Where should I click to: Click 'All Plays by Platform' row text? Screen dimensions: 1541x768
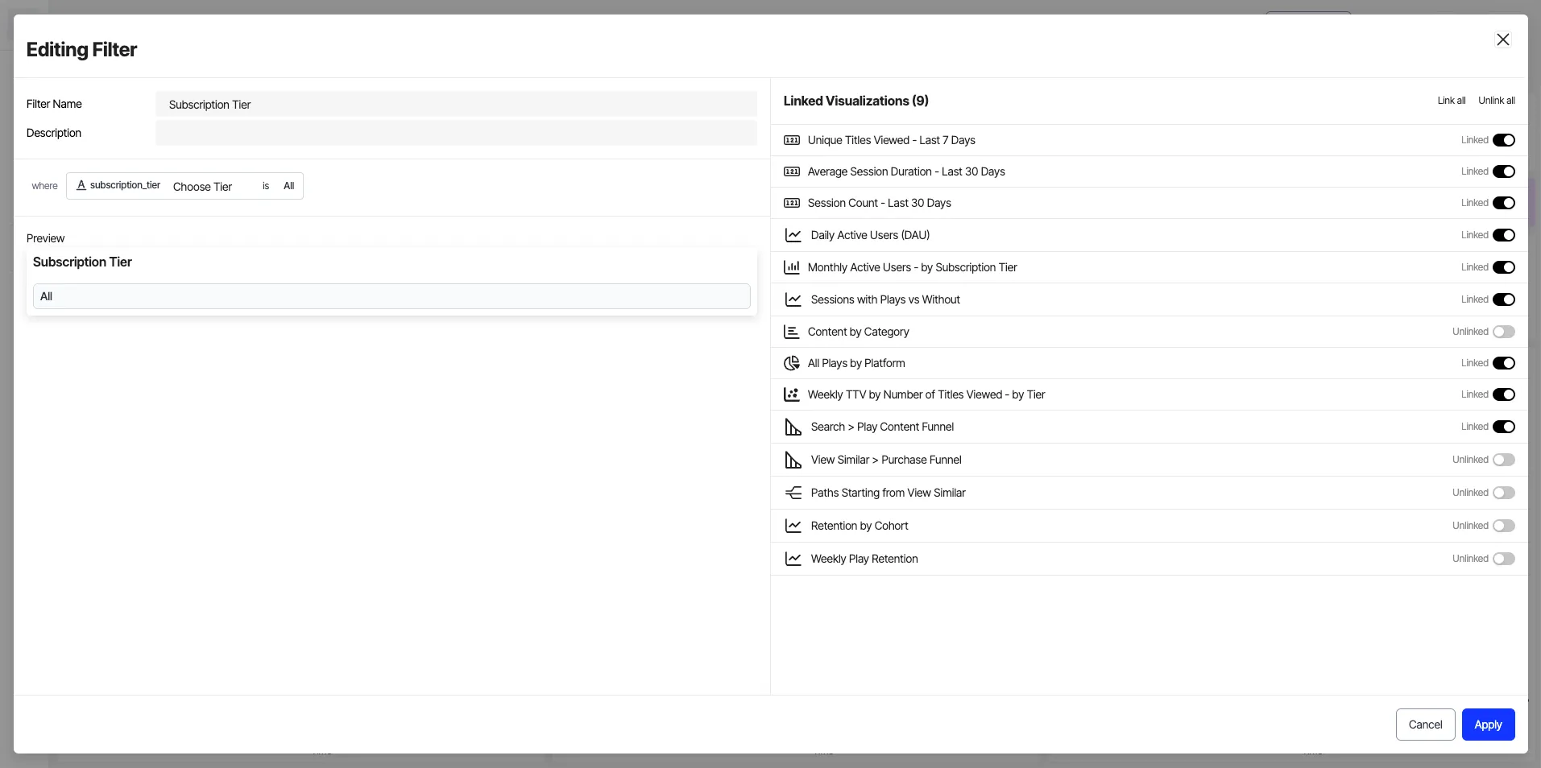pyautogui.click(x=856, y=363)
